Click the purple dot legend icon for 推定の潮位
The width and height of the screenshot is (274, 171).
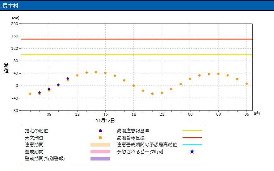(100, 131)
